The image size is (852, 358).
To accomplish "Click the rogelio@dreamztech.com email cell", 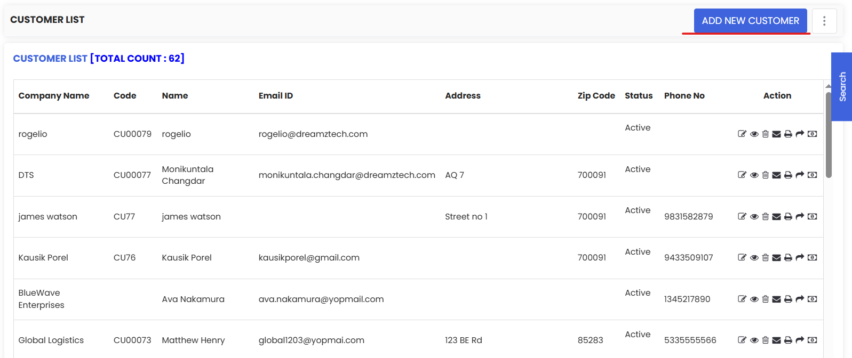I will 313,134.
